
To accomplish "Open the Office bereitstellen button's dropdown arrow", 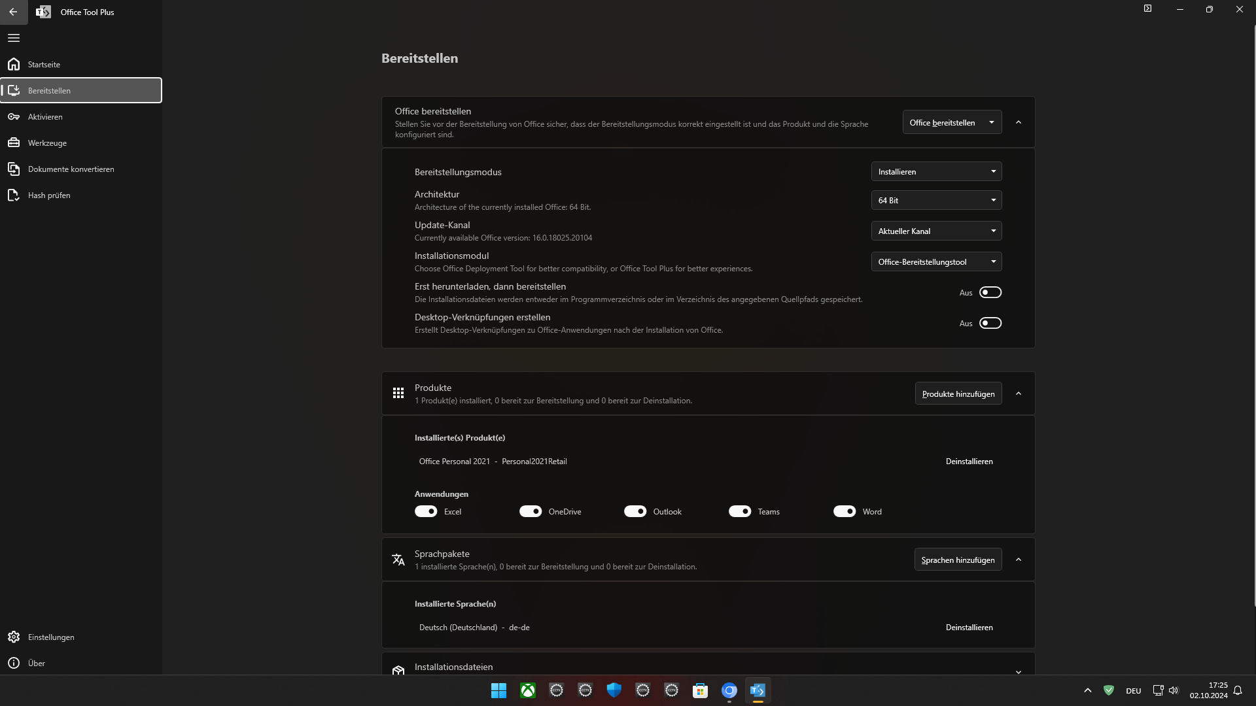I will coord(992,122).
